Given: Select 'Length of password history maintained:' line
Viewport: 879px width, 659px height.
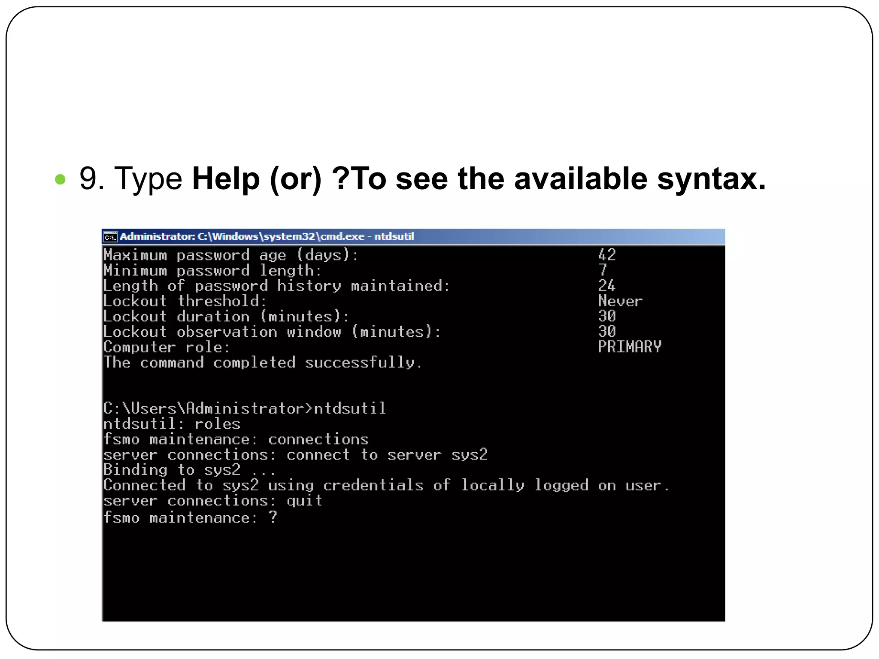Looking at the screenshot, I should click(277, 286).
